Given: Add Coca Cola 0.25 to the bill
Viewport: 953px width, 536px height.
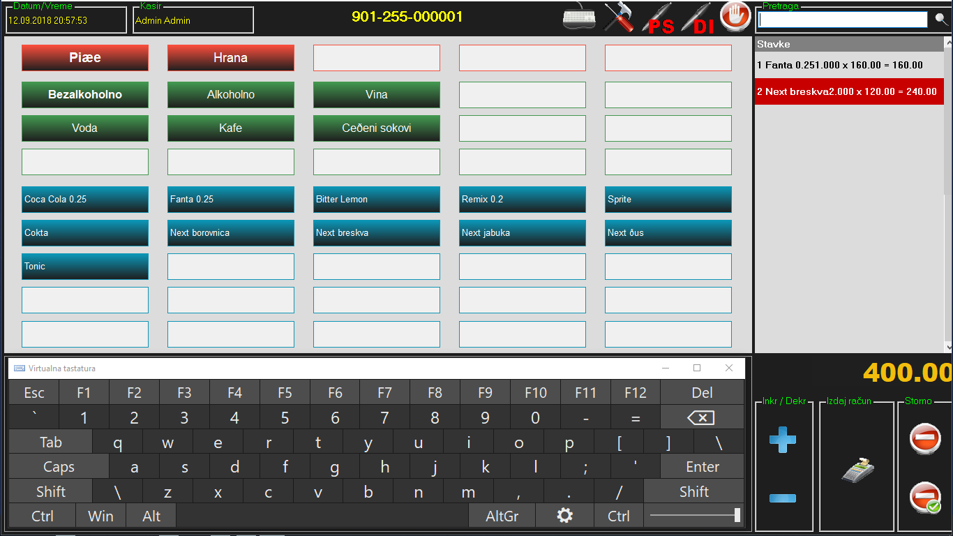Looking at the screenshot, I should click(85, 200).
